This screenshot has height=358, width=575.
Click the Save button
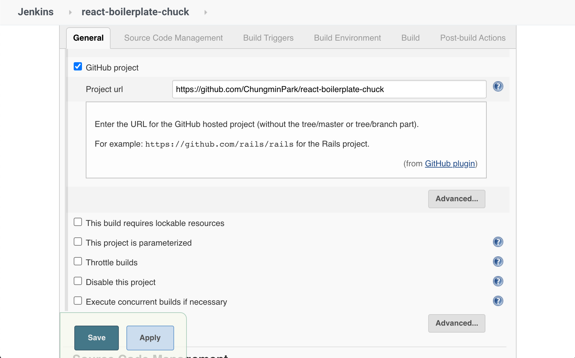(x=97, y=338)
